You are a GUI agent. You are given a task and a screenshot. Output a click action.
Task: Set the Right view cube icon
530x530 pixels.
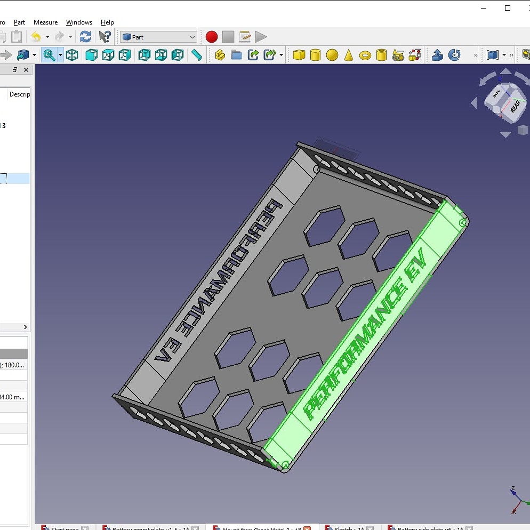(x=125, y=55)
